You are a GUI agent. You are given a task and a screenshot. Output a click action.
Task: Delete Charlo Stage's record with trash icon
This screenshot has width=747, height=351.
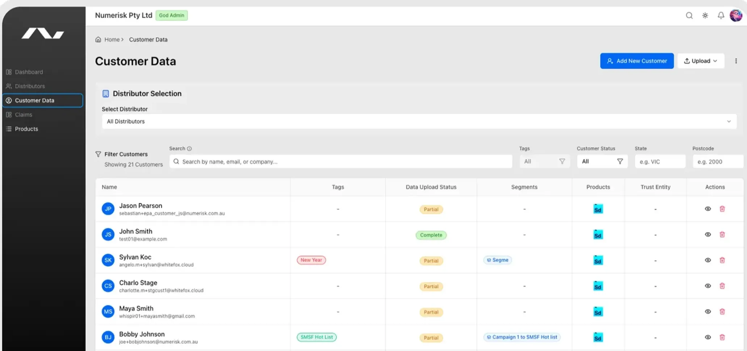[x=722, y=286]
